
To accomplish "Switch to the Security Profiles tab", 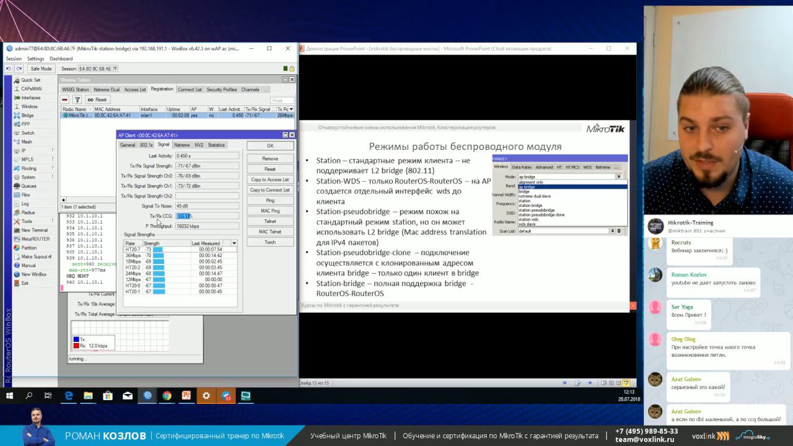I will point(222,90).
